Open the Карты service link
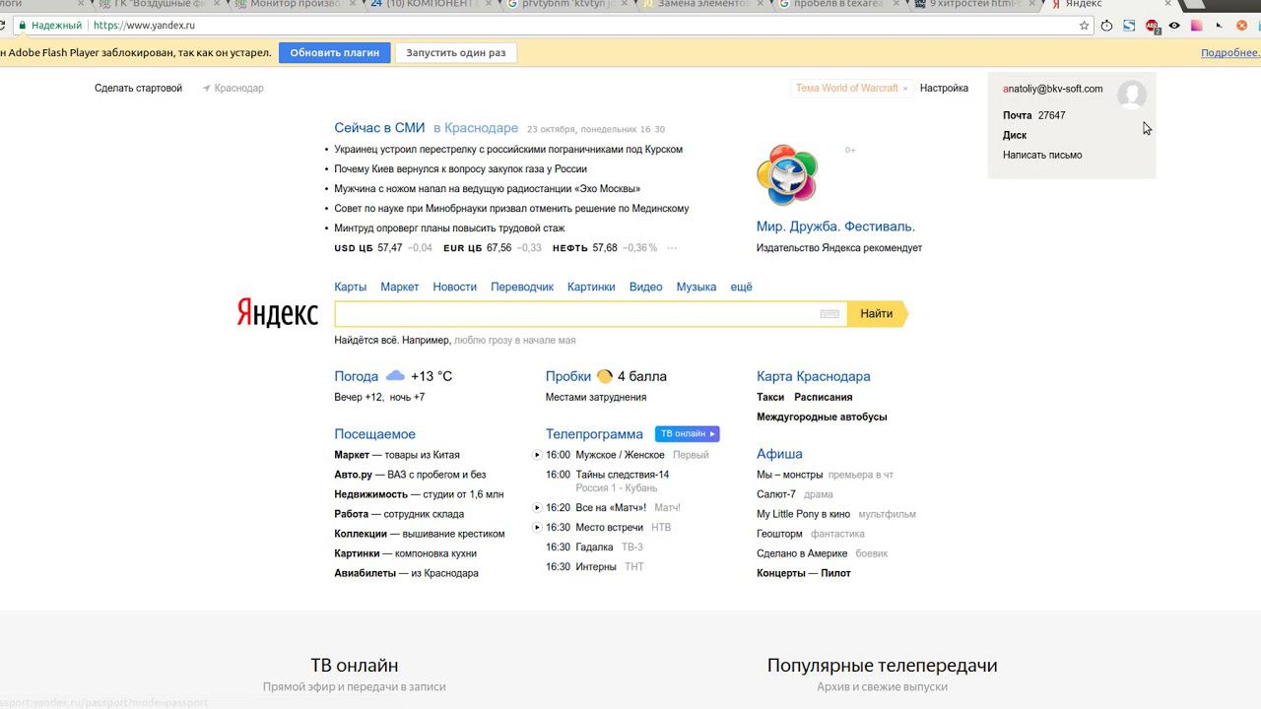 coord(351,288)
